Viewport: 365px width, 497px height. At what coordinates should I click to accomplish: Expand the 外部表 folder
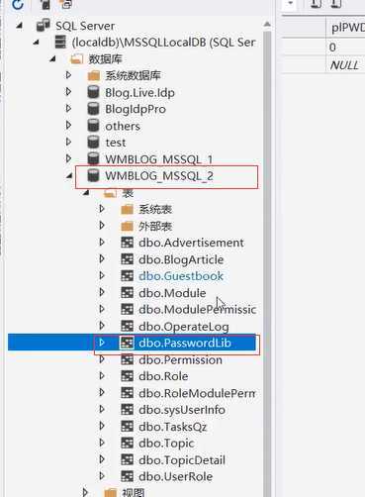pos(102,225)
